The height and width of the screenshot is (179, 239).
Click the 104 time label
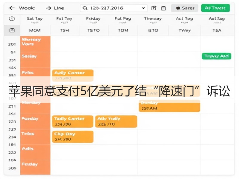12,160
